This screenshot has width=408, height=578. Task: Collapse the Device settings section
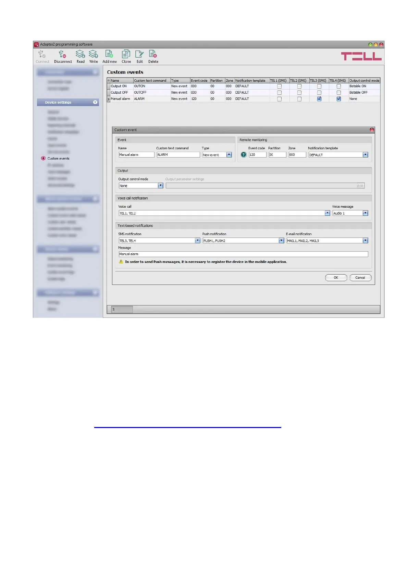tap(95, 102)
